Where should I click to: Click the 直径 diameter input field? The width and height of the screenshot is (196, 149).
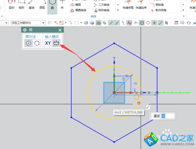(x=167, y=116)
